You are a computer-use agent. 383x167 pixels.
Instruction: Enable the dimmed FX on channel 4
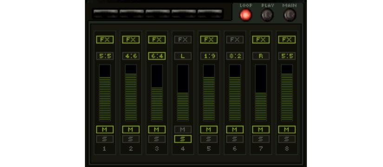(183, 39)
